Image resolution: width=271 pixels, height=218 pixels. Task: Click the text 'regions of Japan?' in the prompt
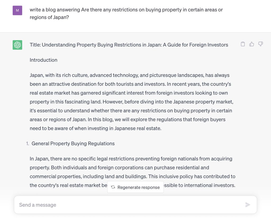(49, 17)
